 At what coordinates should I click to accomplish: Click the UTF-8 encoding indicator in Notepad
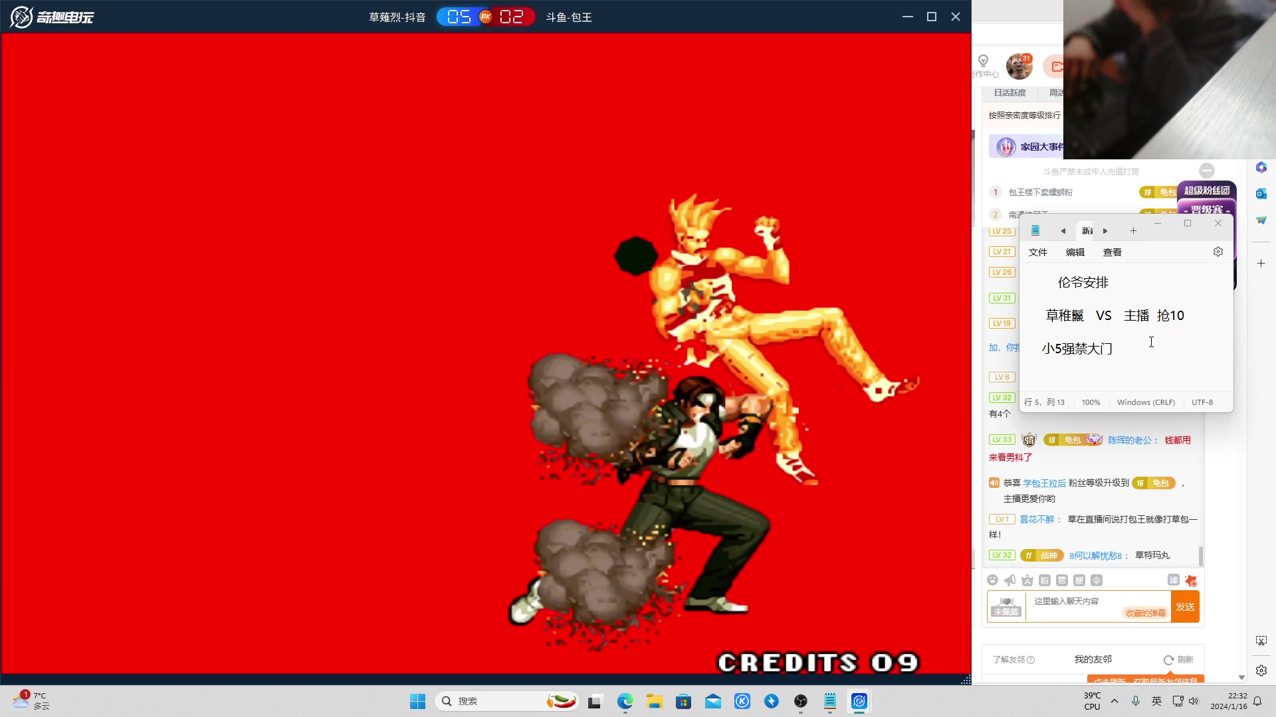pyautogui.click(x=1202, y=402)
